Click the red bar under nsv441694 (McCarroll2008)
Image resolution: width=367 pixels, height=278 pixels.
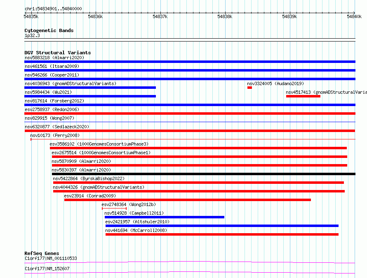(x=222, y=234)
